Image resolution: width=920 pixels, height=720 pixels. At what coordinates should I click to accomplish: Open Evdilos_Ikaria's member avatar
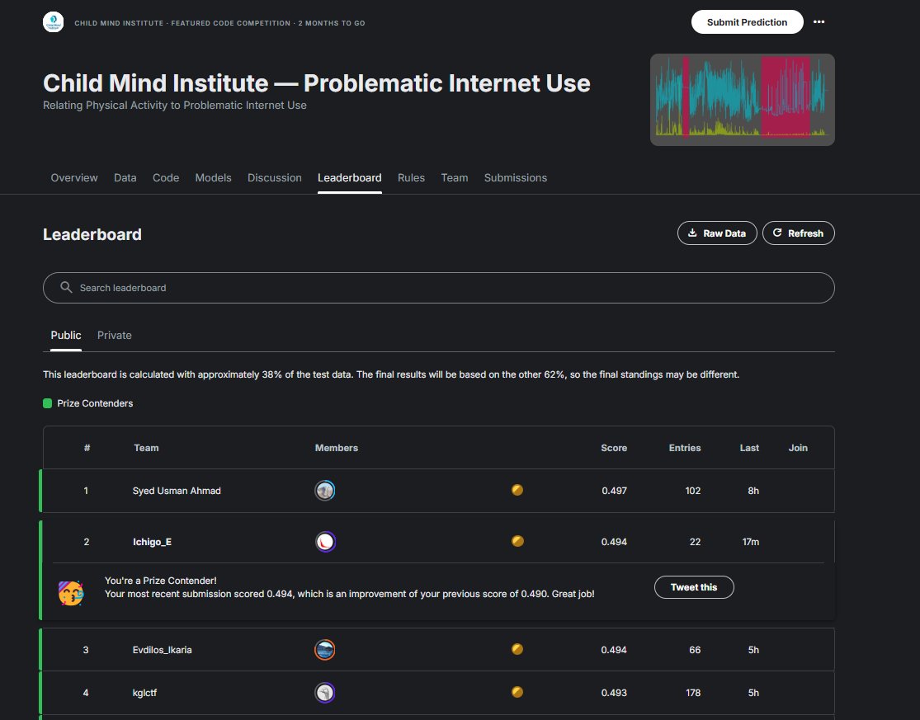(x=325, y=650)
